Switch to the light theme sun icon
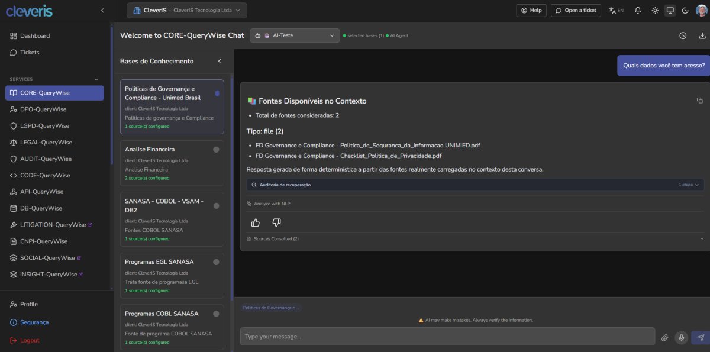710x352 pixels. point(655,10)
